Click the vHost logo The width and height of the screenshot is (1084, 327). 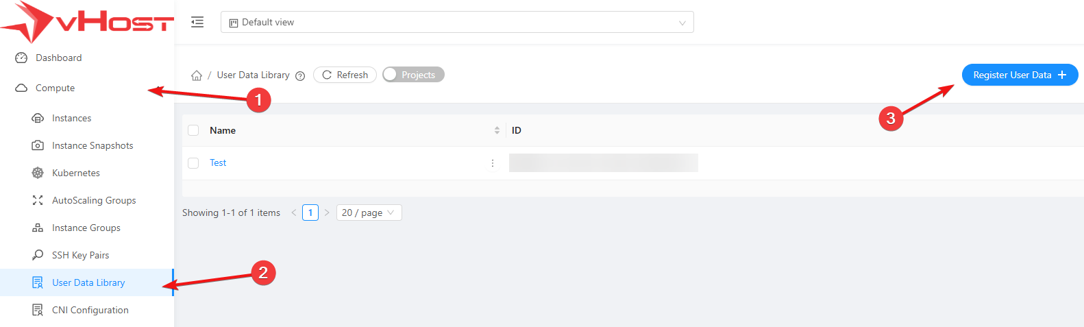[x=87, y=21]
